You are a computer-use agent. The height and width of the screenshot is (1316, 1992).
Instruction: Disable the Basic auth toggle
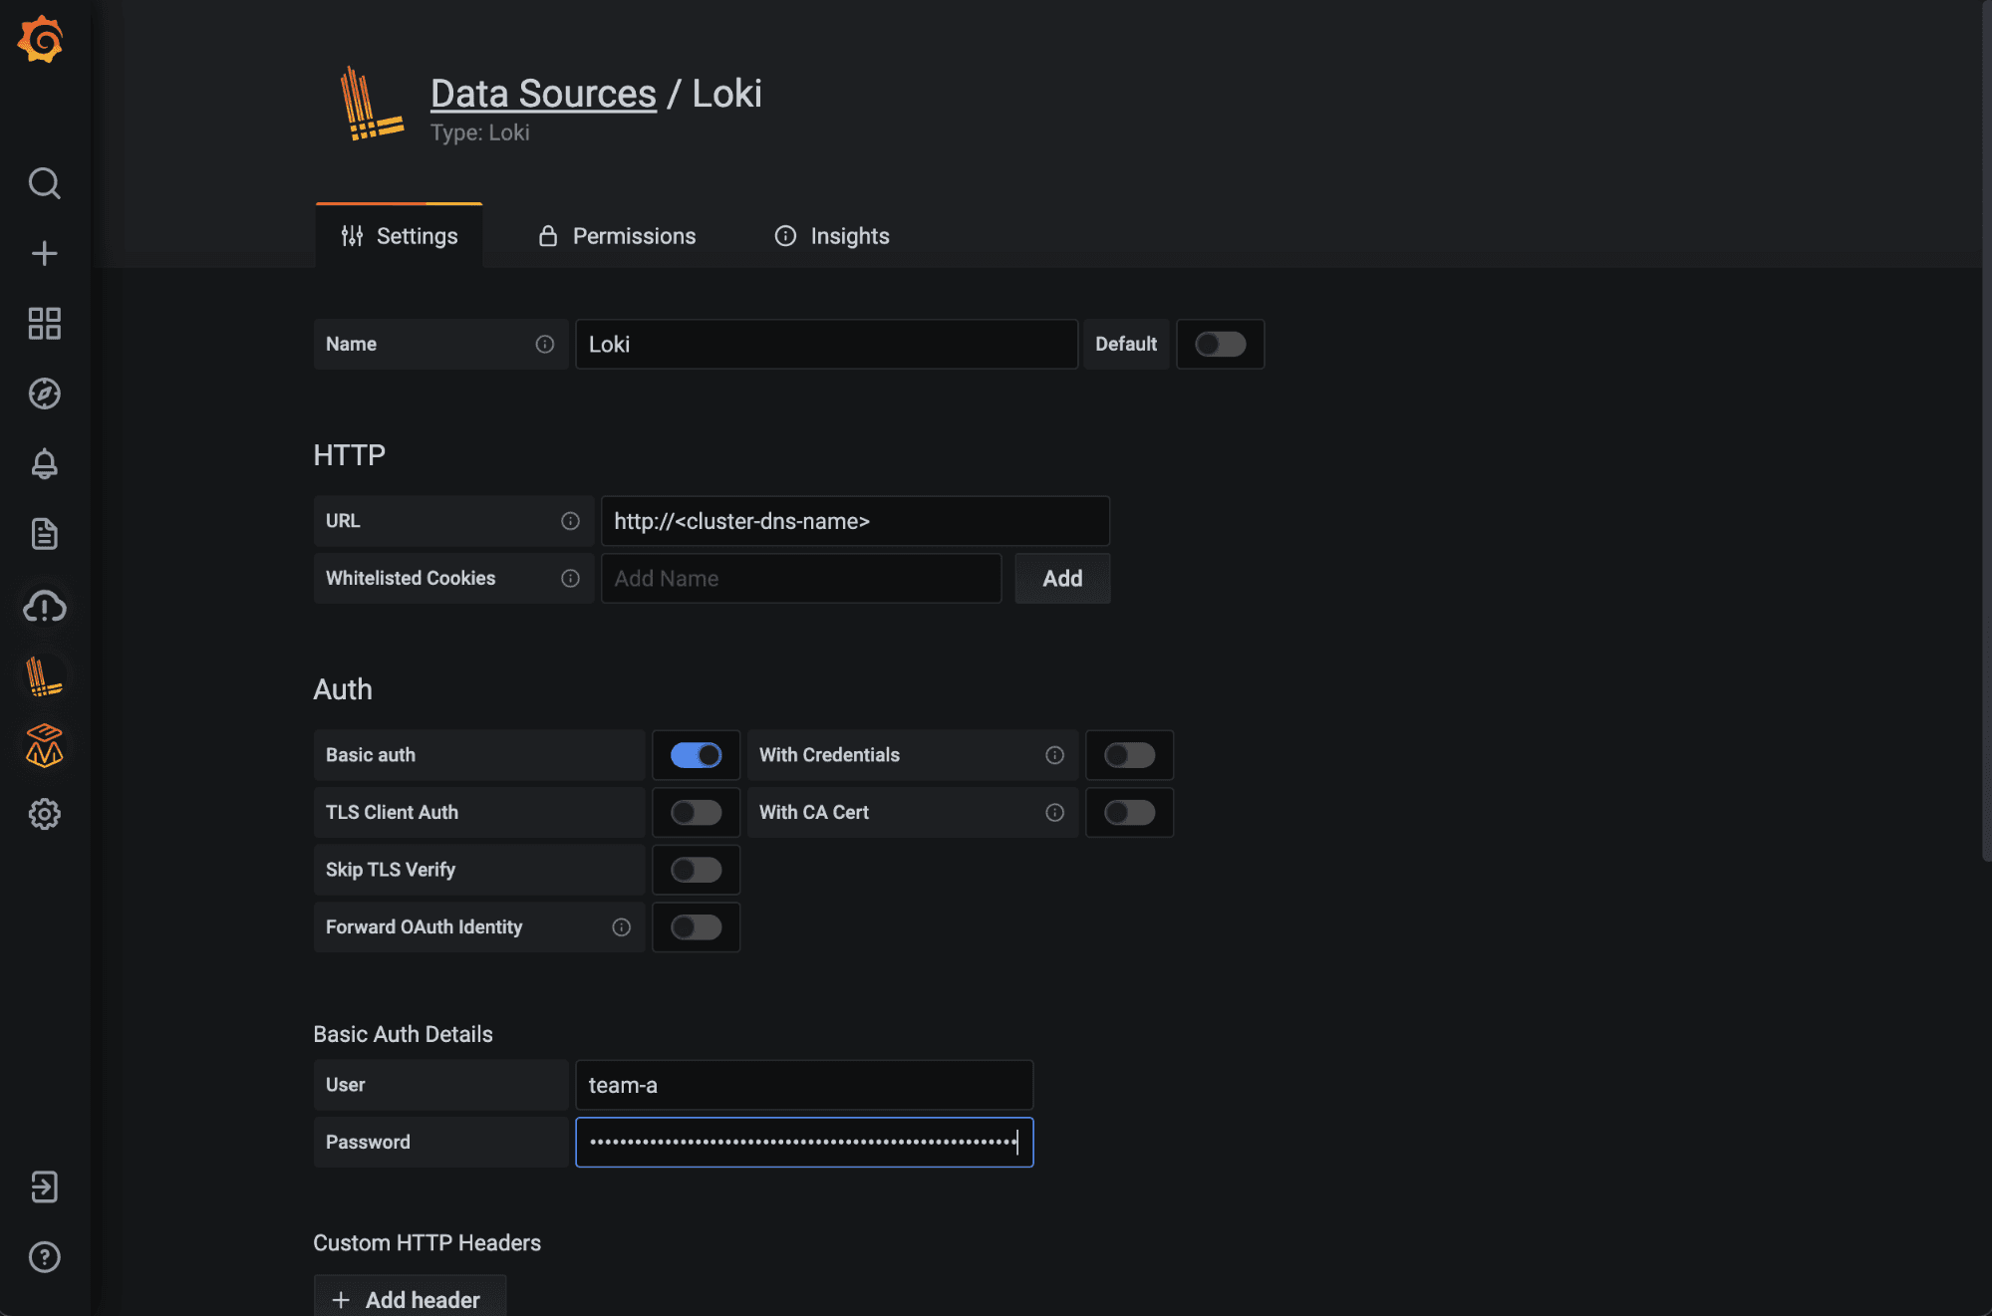(x=696, y=755)
